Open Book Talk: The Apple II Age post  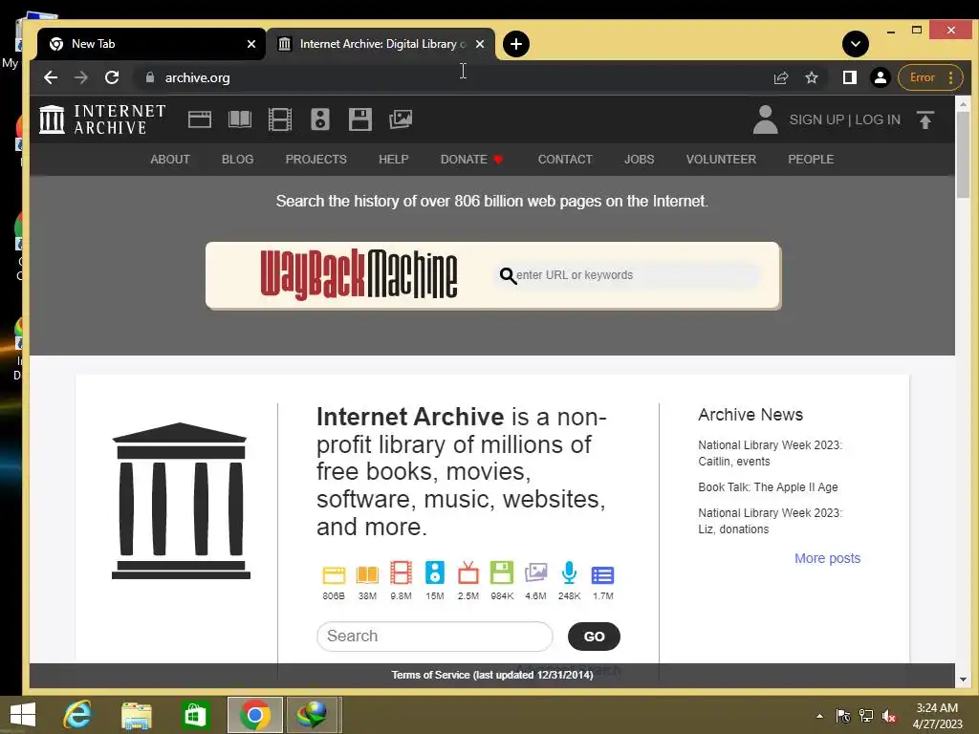point(768,486)
